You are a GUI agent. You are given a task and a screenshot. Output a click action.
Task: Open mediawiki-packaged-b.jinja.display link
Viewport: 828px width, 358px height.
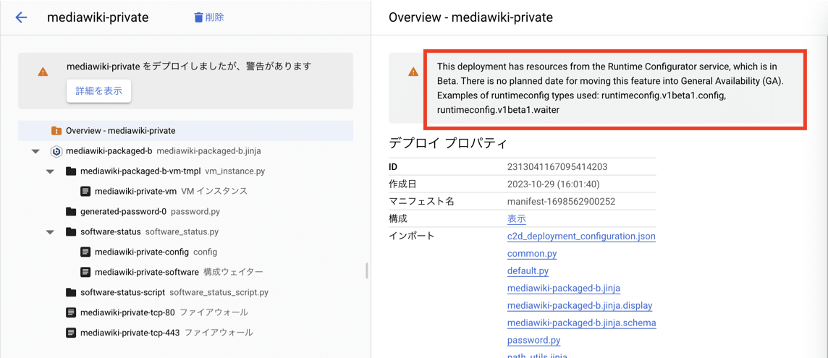tap(580, 306)
